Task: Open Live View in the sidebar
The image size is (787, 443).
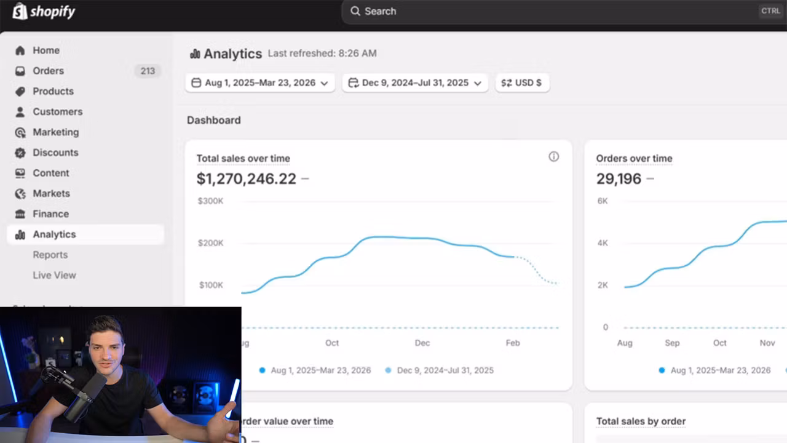Action: pyautogui.click(x=54, y=275)
